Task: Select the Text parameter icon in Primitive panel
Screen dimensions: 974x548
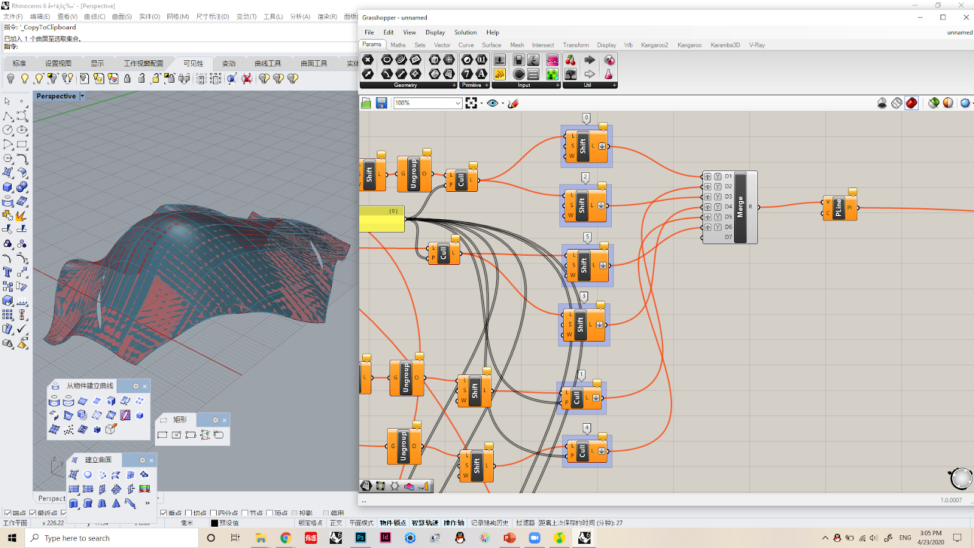Action: 482,74
